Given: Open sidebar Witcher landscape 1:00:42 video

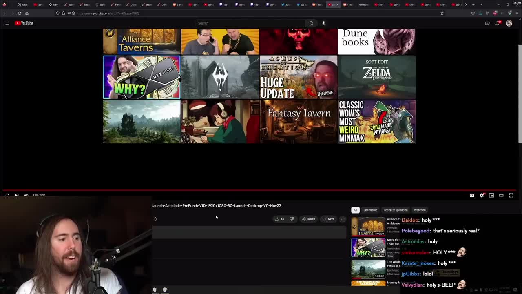Looking at the screenshot, I should click(x=368, y=269).
